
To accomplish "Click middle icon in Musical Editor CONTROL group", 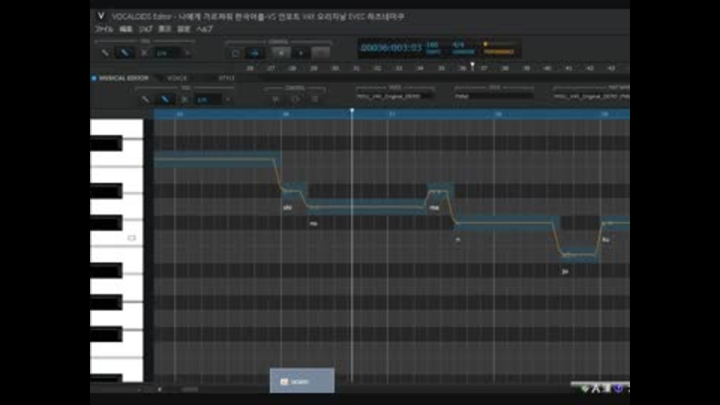I will pos(295,99).
